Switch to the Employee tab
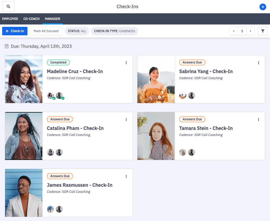The width and height of the screenshot is (270, 221). (x=10, y=19)
